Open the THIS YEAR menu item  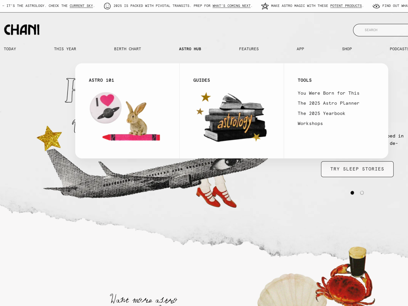(65, 49)
